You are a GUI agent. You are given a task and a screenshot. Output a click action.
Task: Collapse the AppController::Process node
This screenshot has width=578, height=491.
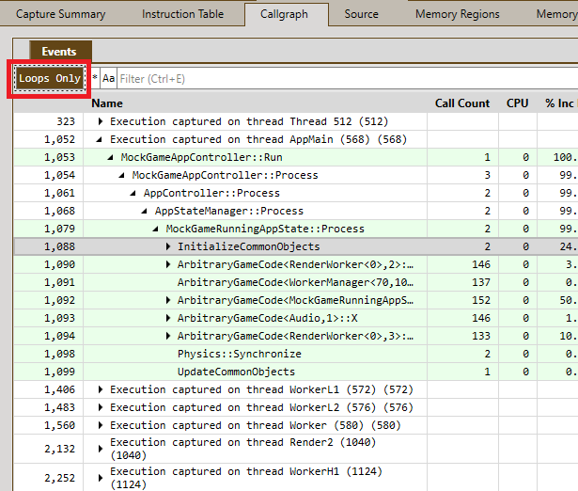click(133, 194)
